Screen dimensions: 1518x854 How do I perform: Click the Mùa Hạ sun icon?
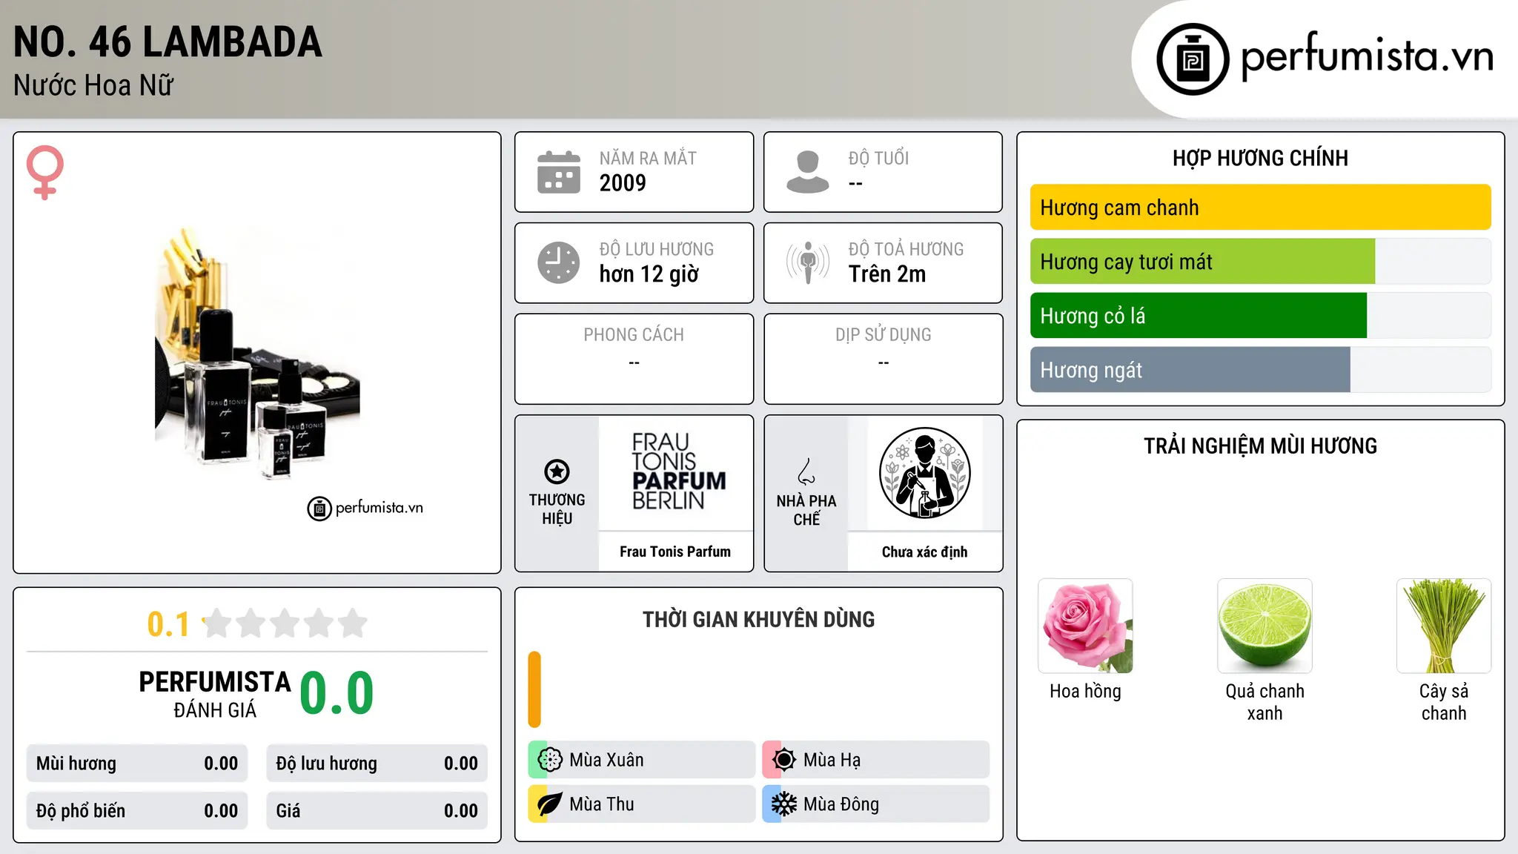coord(783,760)
